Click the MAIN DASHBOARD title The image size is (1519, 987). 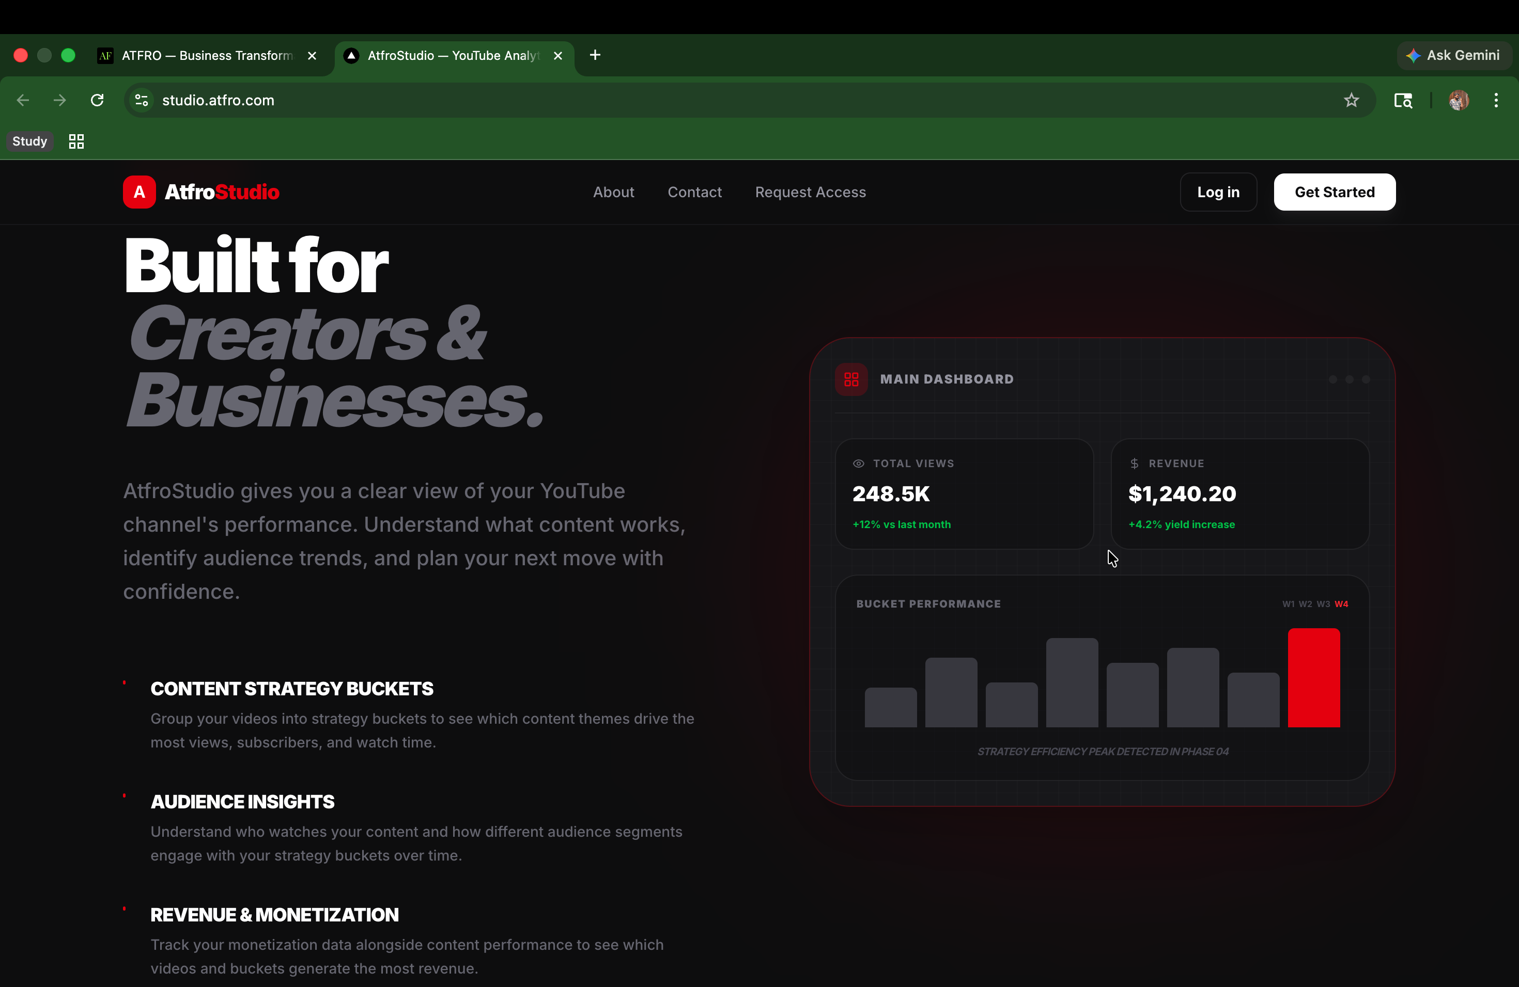[947, 379]
